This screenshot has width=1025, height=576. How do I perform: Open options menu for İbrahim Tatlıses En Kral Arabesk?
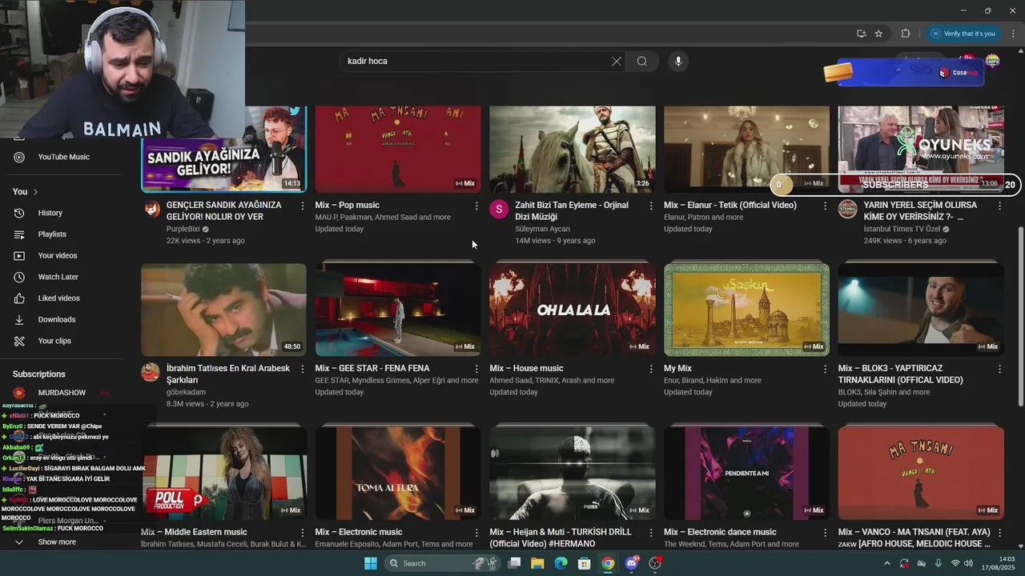[302, 369]
